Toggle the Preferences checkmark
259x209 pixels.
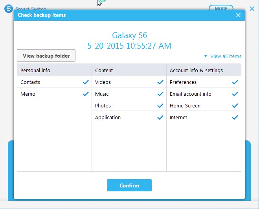pos(235,82)
